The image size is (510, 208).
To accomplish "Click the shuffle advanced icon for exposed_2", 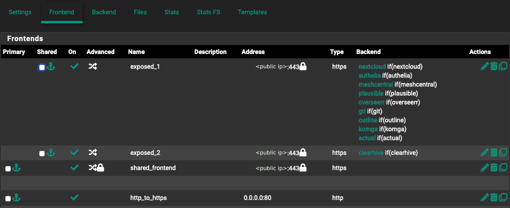I will point(92,153).
